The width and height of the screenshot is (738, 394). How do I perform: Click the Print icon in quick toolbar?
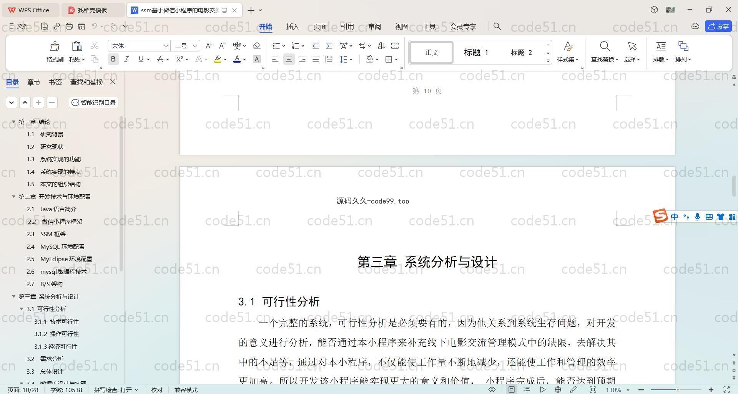(69, 26)
